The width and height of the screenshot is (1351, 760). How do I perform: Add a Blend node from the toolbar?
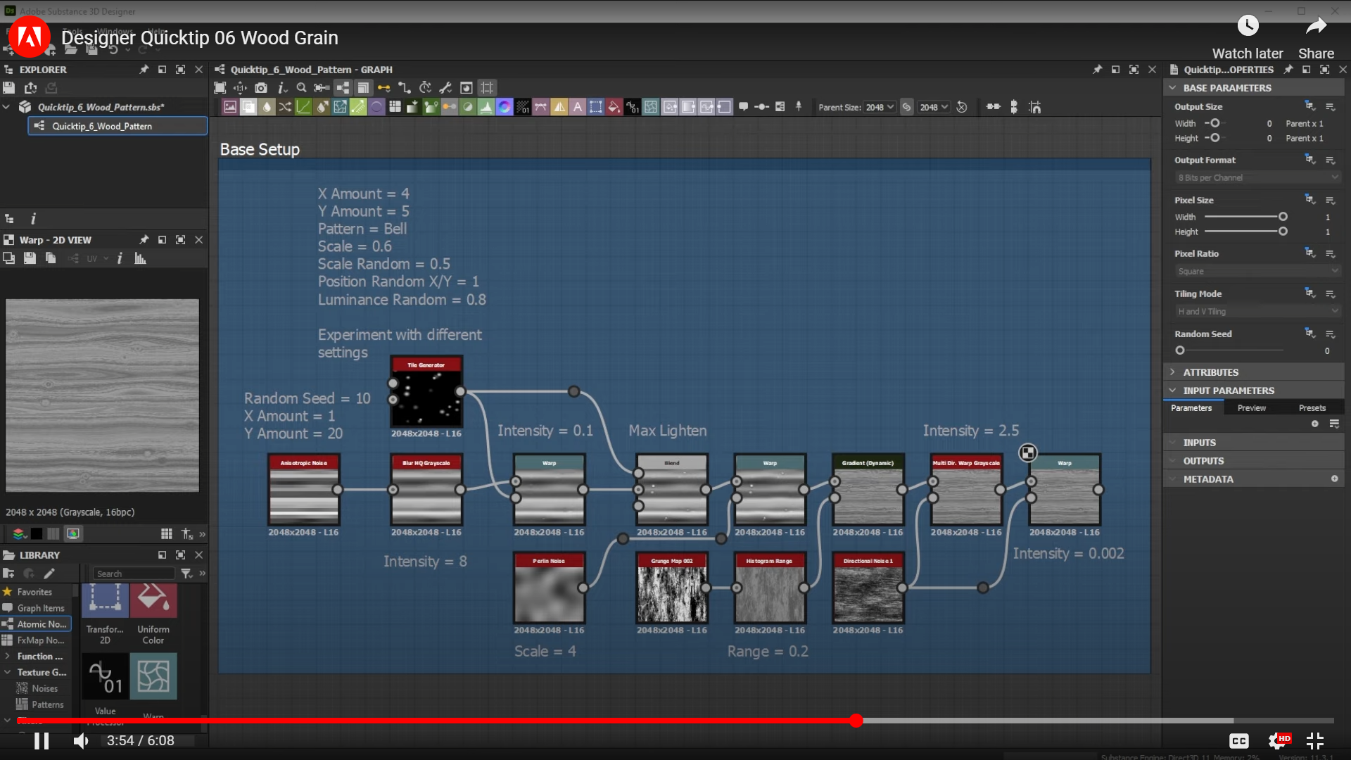tap(248, 107)
